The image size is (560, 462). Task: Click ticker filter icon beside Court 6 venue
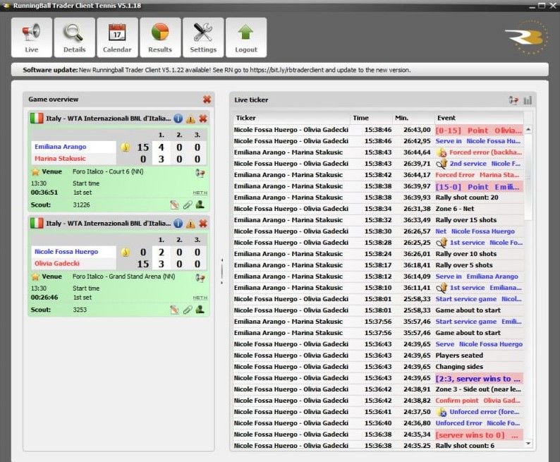[200, 173]
